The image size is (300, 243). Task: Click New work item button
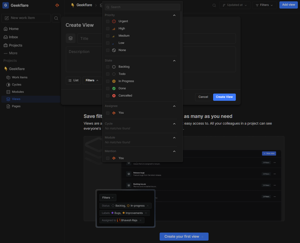[x=26, y=18]
